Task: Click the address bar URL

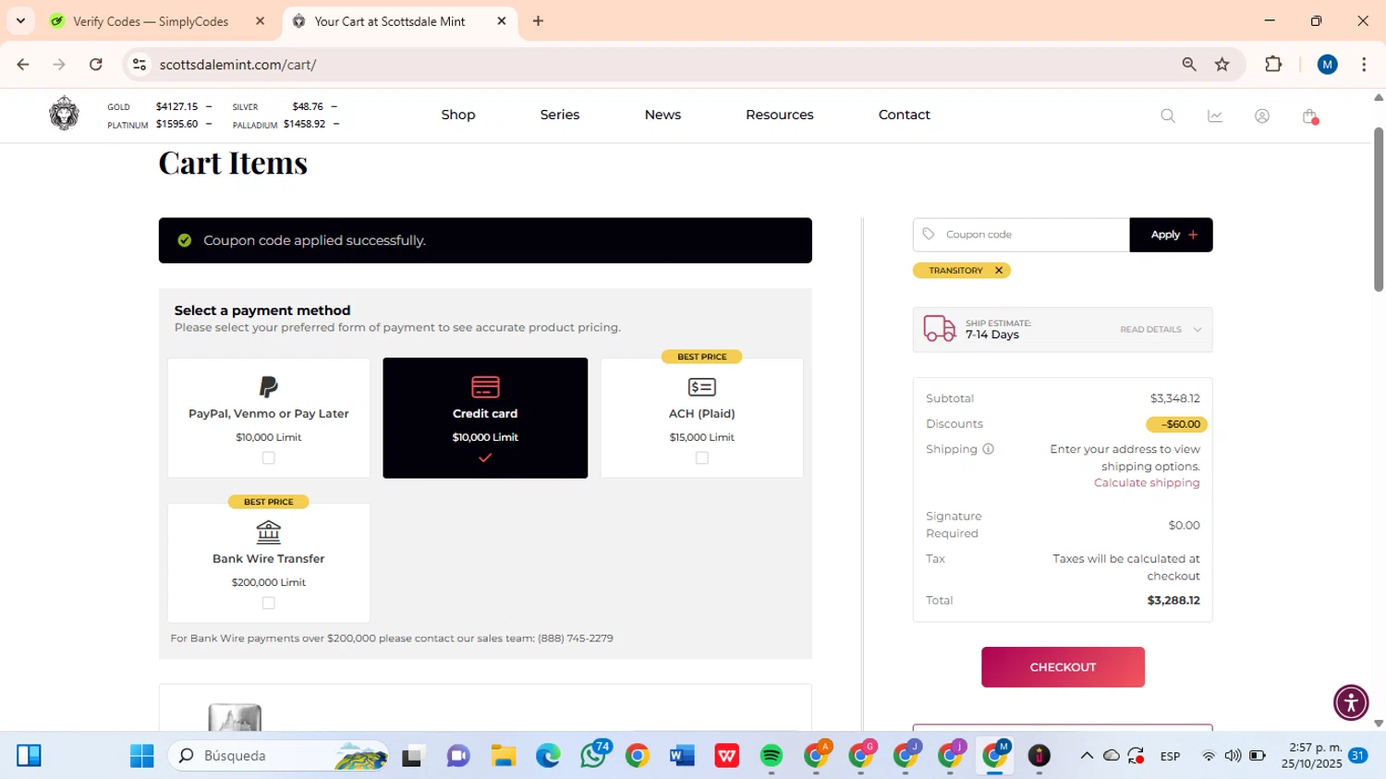Action: [x=237, y=65]
